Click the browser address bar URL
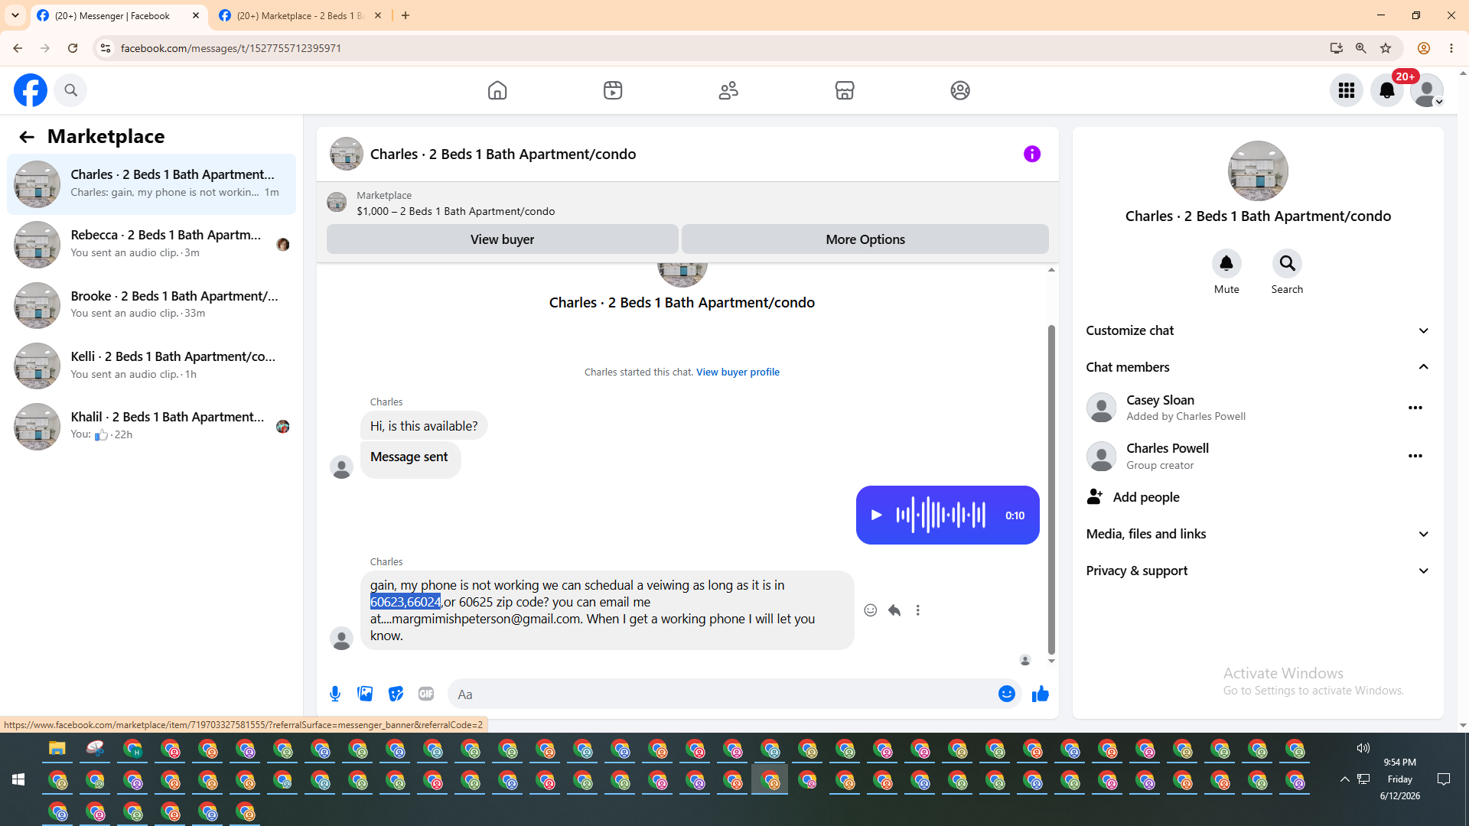This screenshot has height=826, width=1469. (231, 48)
